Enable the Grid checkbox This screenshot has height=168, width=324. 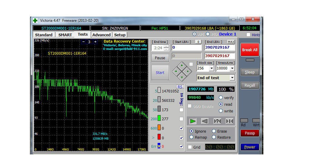coord(190,147)
